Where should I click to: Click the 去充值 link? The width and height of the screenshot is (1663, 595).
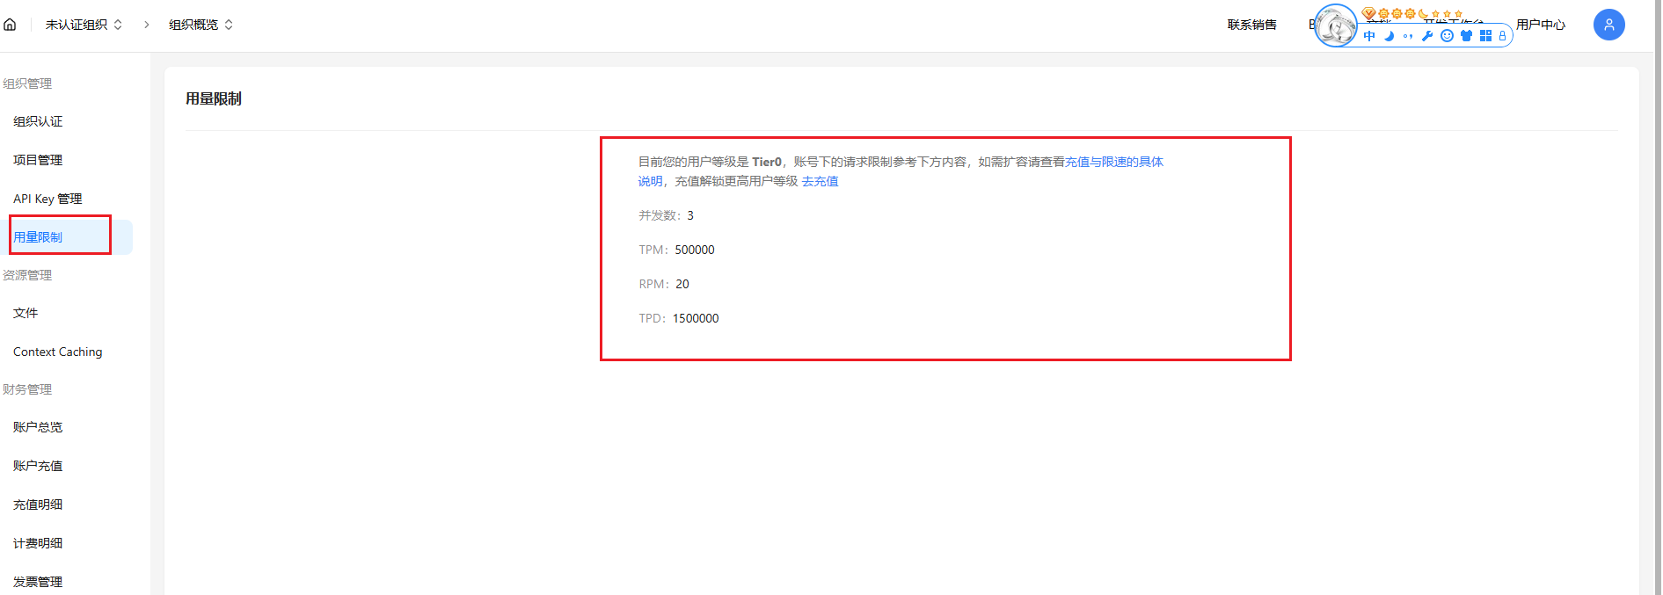pyautogui.click(x=820, y=181)
